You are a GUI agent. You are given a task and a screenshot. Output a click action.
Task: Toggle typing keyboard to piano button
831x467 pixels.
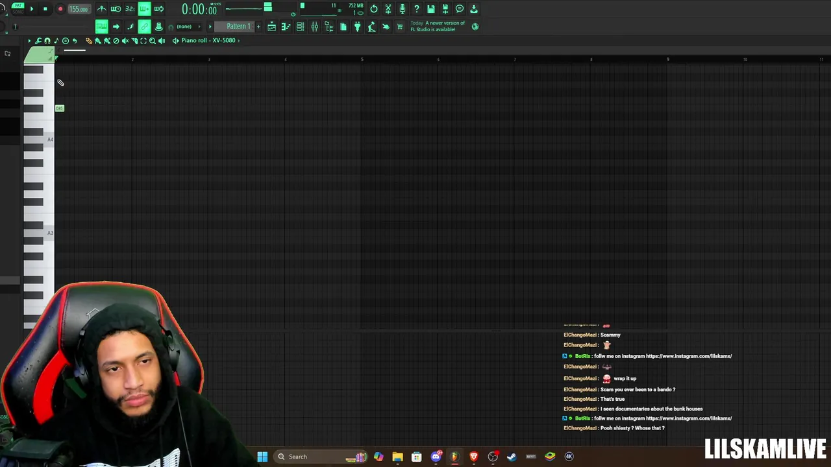pos(101,27)
